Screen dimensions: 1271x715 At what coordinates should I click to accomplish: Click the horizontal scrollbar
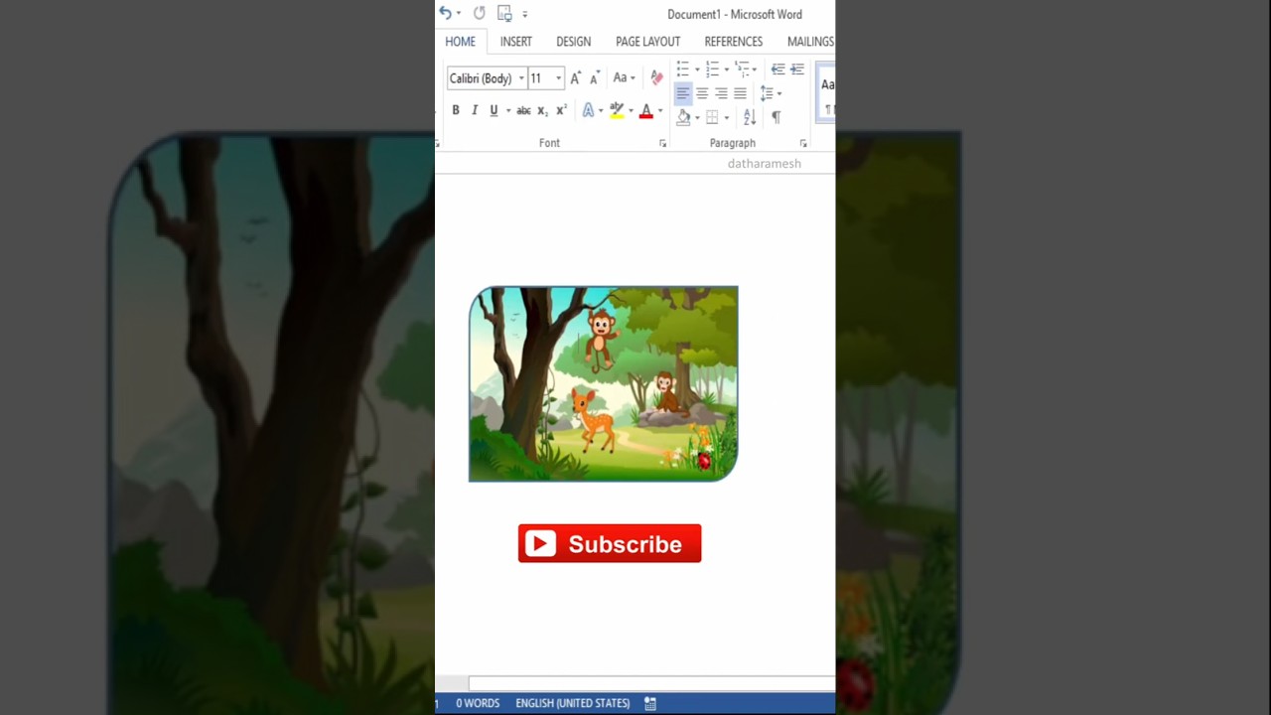tap(651, 683)
